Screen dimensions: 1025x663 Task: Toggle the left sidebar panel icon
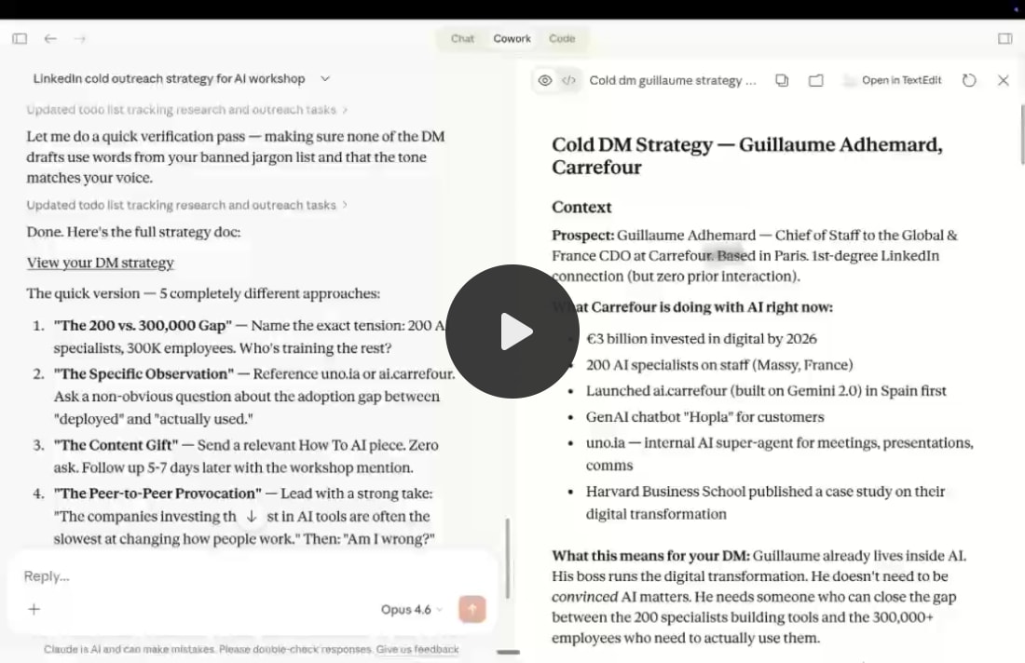pyautogui.click(x=20, y=38)
